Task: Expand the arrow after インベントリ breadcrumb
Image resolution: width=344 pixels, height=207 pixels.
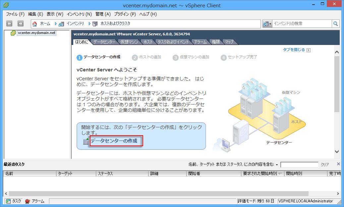Action: coord(89,23)
